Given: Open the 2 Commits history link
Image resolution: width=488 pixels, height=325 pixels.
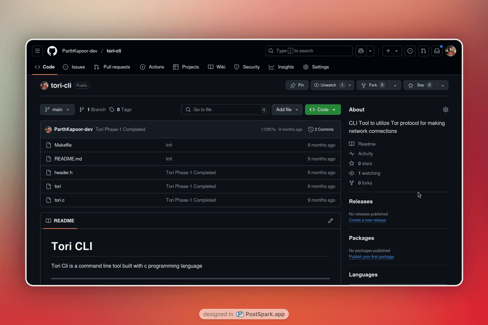Looking at the screenshot, I should pos(321,129).
